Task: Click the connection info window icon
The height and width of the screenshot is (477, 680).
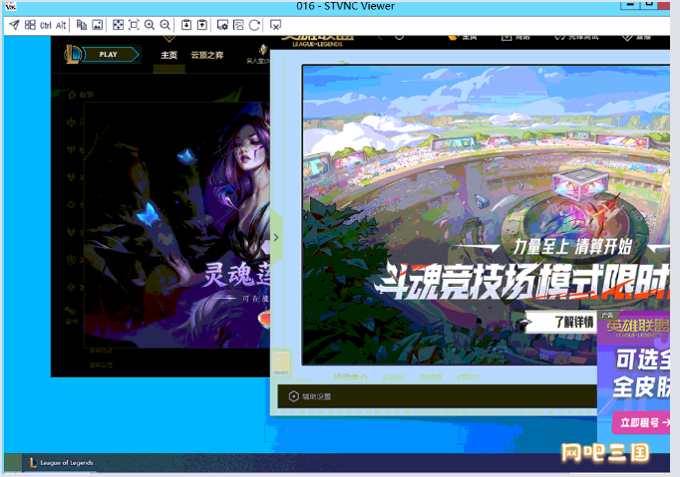Action: pyautogui.click(x=238, y=25)
